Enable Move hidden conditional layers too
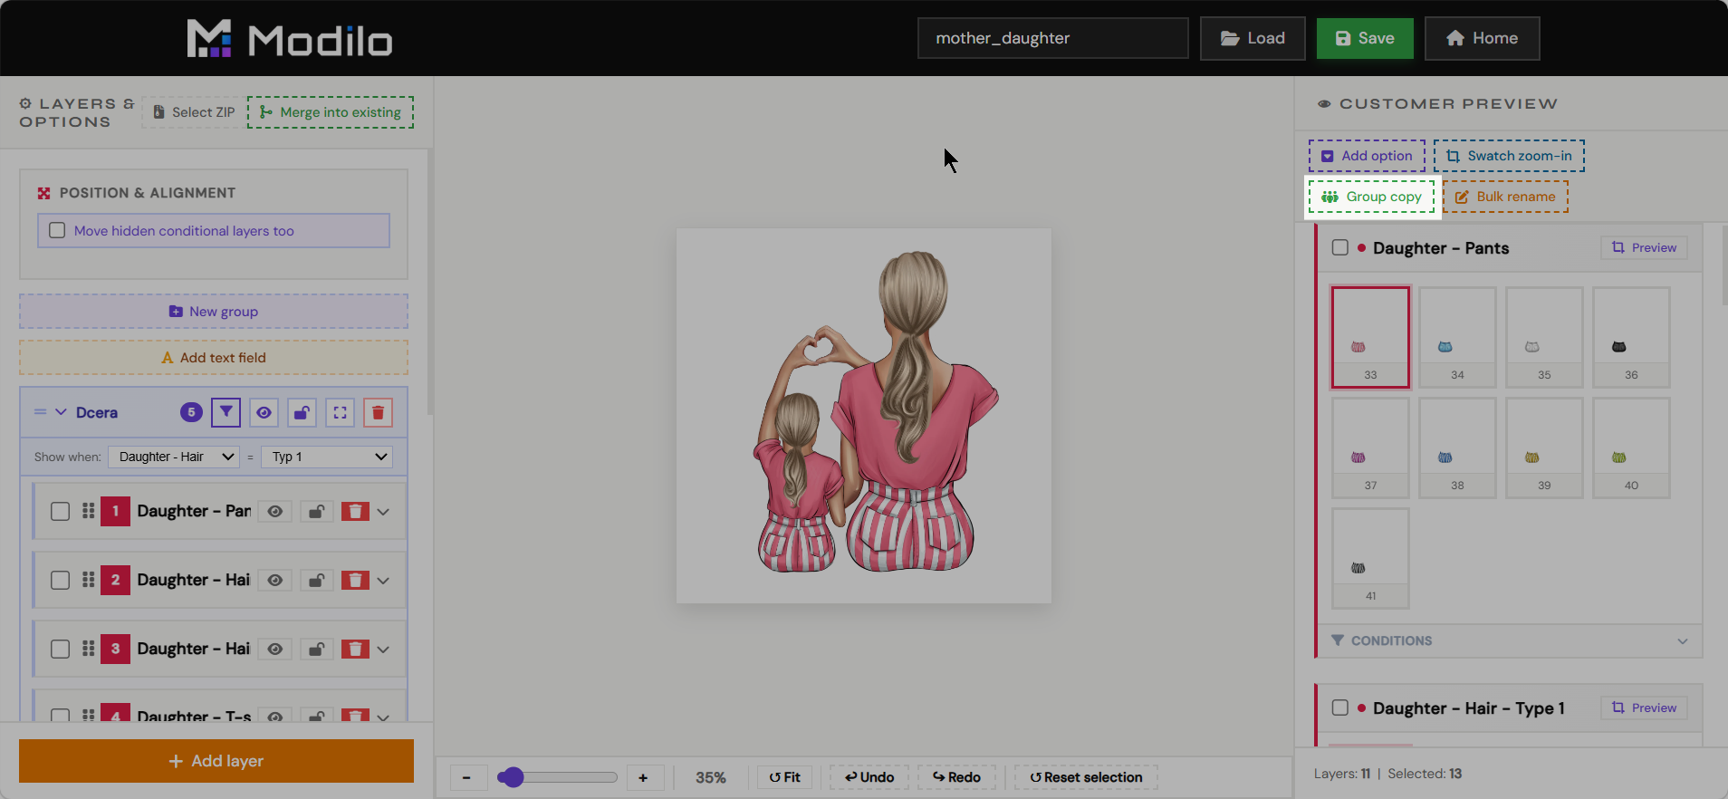The height and width of the screenshot is (799, 1728). tap(57, 230)
